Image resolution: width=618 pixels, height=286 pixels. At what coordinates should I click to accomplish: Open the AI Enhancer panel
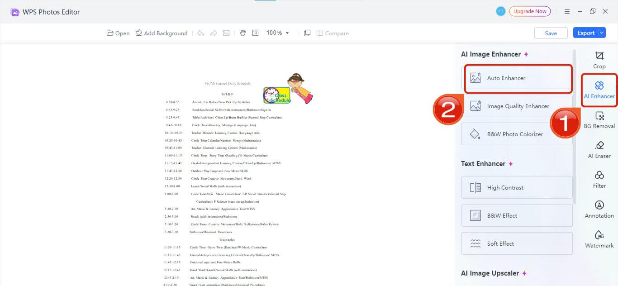tap(599, 90)
